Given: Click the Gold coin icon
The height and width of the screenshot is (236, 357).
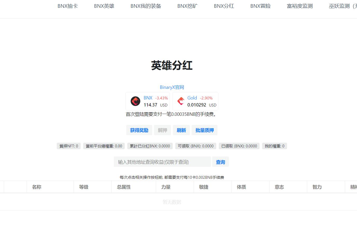Looking at the screenshot, I should click(181, 101).
